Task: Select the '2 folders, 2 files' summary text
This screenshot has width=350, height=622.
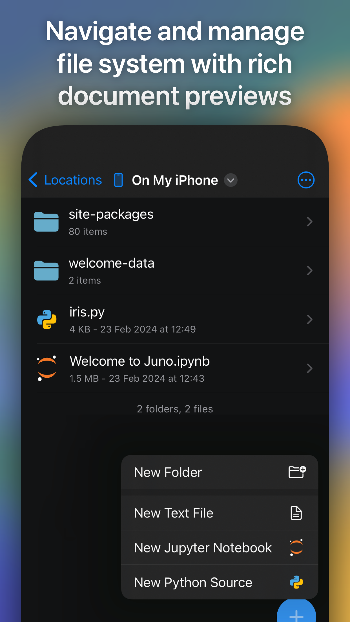Action: click(175, 409)
